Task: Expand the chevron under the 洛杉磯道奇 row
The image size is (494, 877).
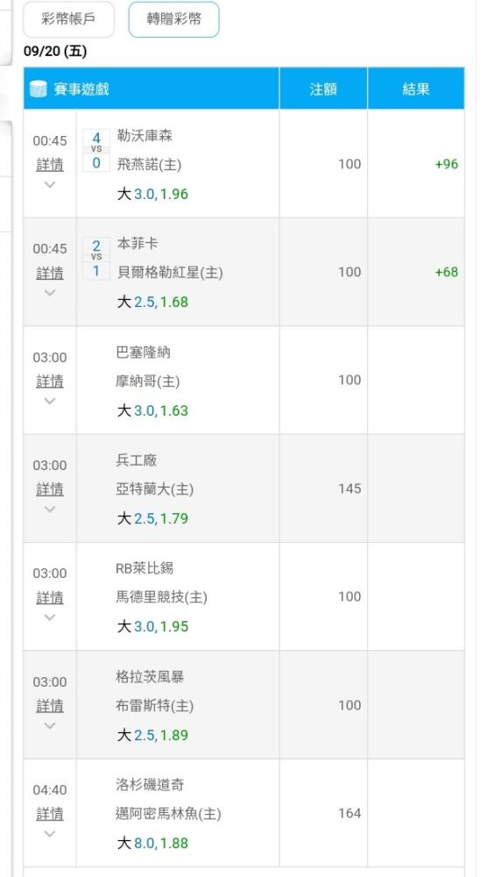Action: click(x=50, y=833)
